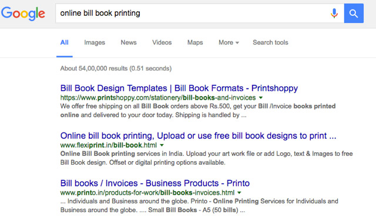Open Printshoppy Bill Book Design Templates result
Viewport: 376px width, 221px height.
pos(179,88)
